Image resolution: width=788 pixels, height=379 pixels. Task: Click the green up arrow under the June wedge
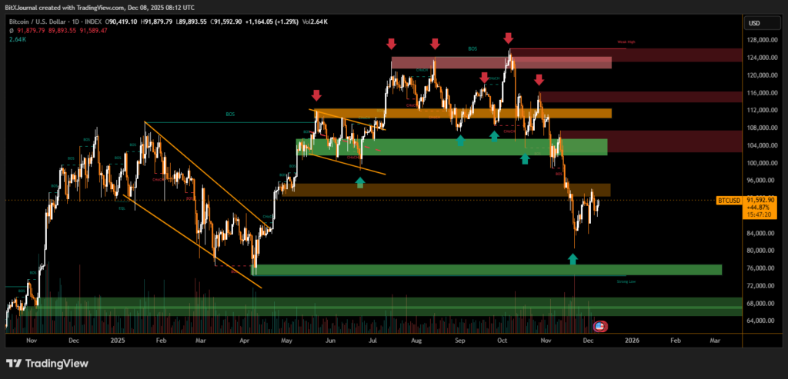tap(359, 182)
